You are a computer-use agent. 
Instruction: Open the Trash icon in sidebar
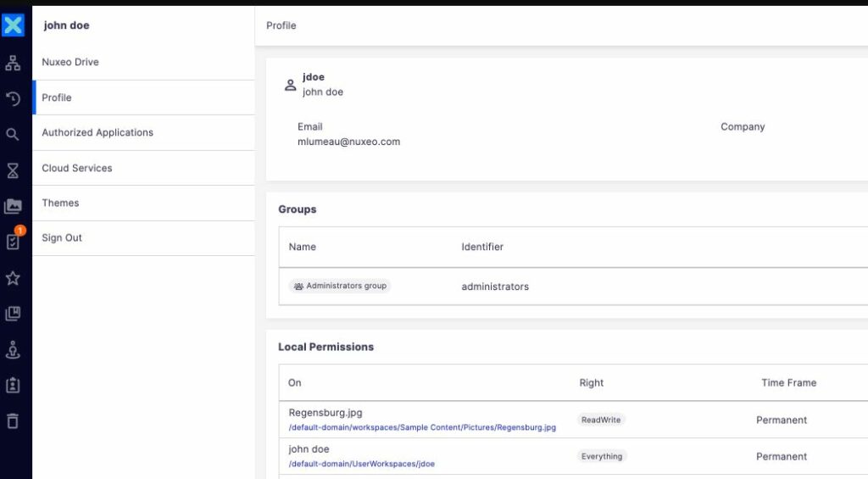pos(13,421)
